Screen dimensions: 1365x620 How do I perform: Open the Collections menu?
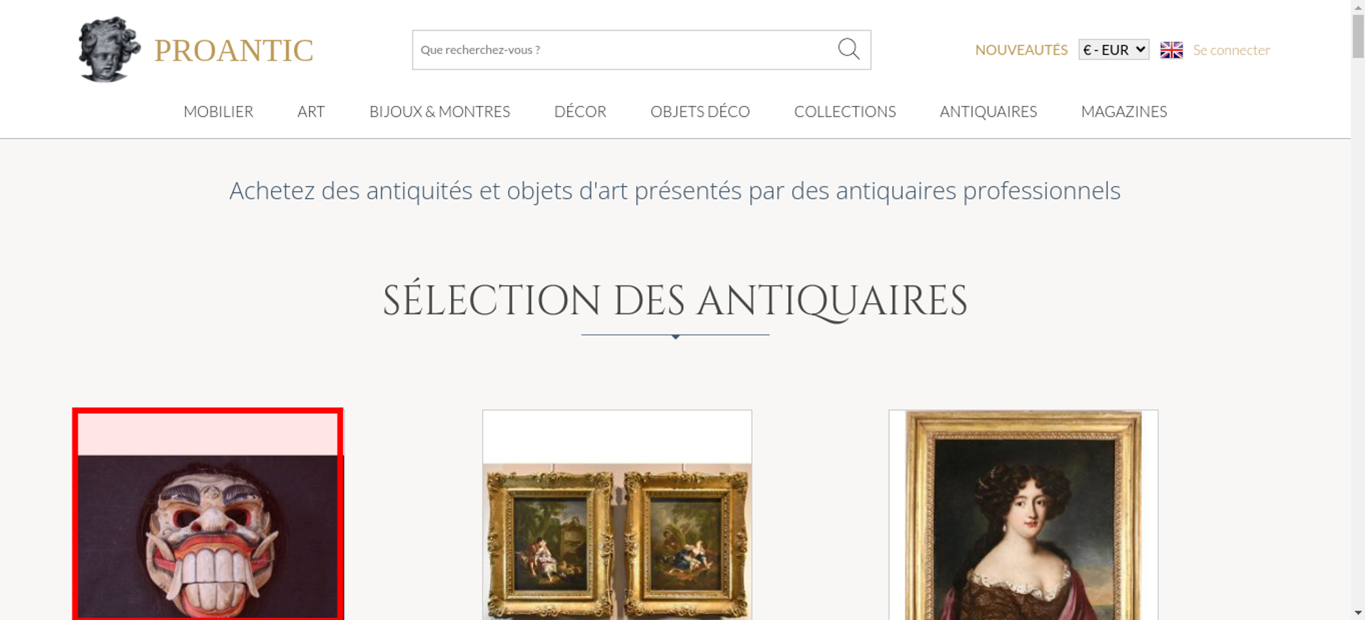(x=845, y=111)
